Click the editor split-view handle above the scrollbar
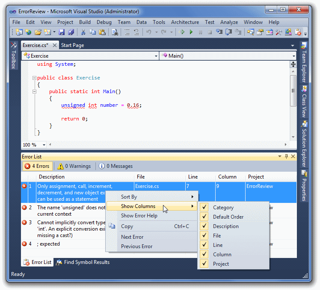Viewport: 320px width, 290px height. click(x=293, y=64)
